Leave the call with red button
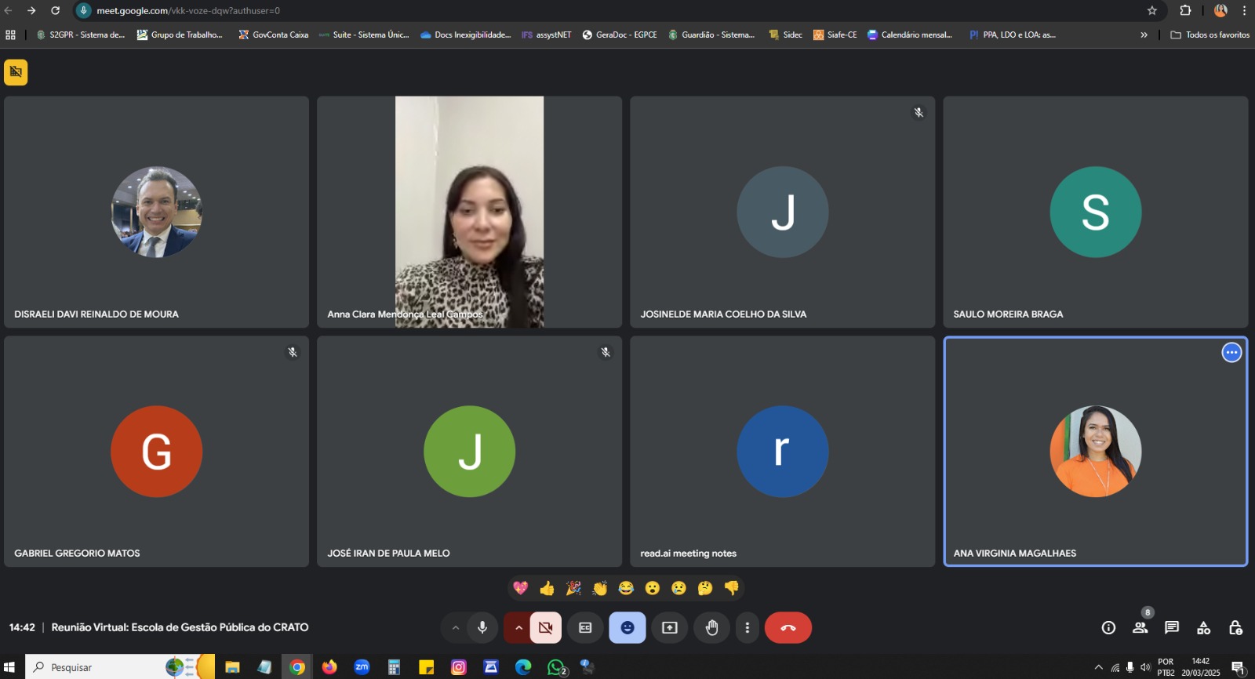1255x679 pixels. click(788, 627)
